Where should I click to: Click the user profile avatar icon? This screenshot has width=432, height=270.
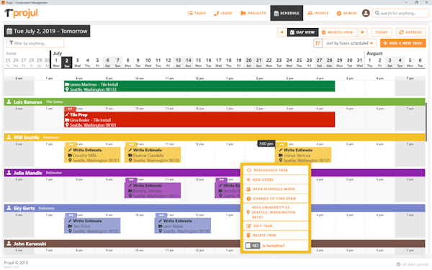(x=366, y=13)
